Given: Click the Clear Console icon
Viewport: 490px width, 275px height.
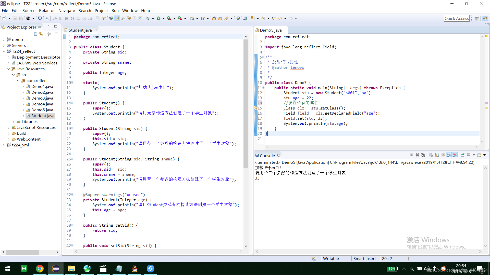Looking at the screenshot, I should (431, 155).
